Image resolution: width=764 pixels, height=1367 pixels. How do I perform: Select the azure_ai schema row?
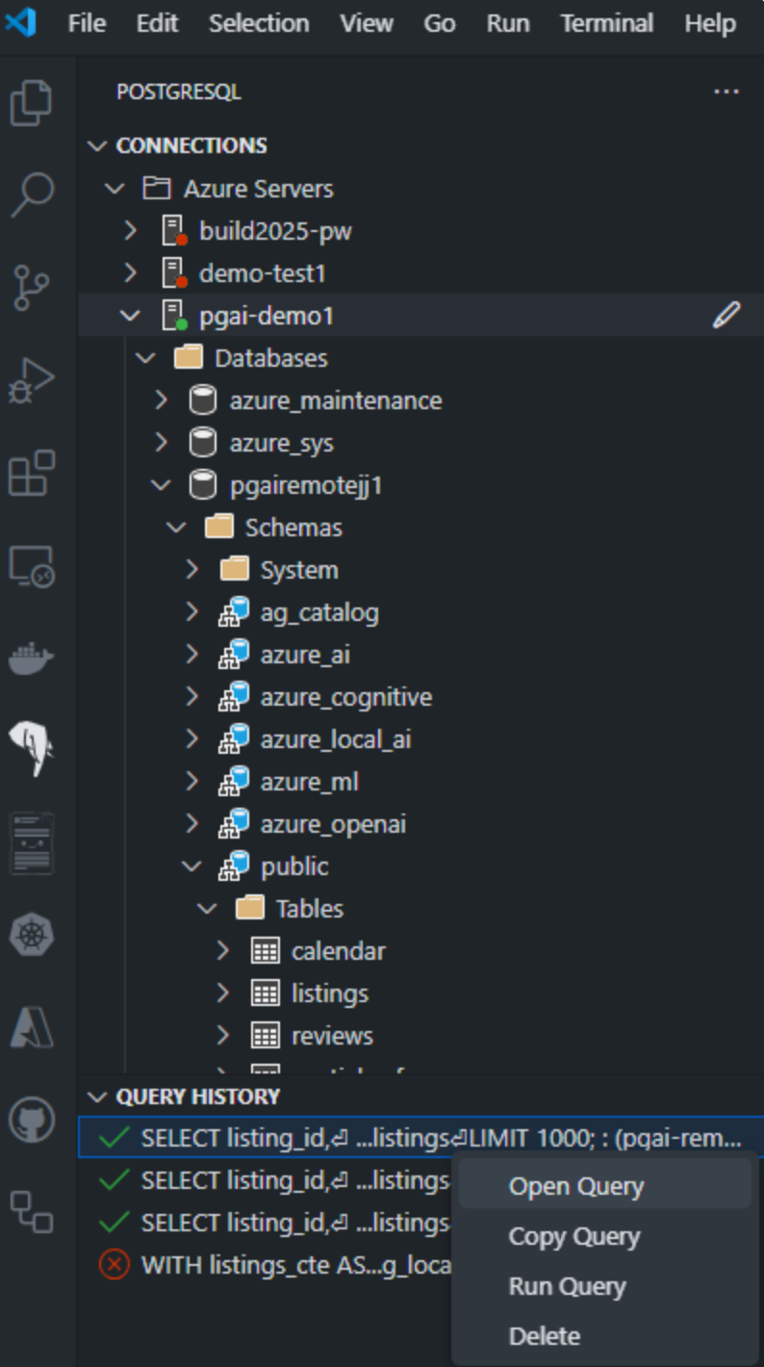click(420, 655)
